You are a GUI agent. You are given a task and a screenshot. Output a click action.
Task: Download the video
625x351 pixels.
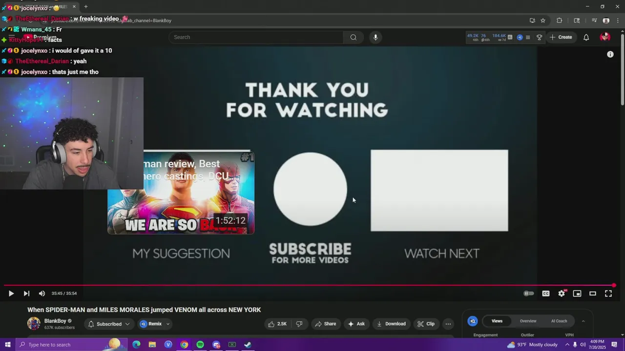coord(391,324)
